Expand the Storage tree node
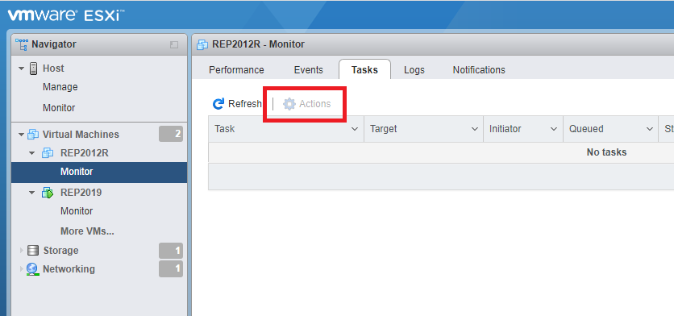Image resolution: width=674 pixels, height=316 pixels. click(21, 250)
